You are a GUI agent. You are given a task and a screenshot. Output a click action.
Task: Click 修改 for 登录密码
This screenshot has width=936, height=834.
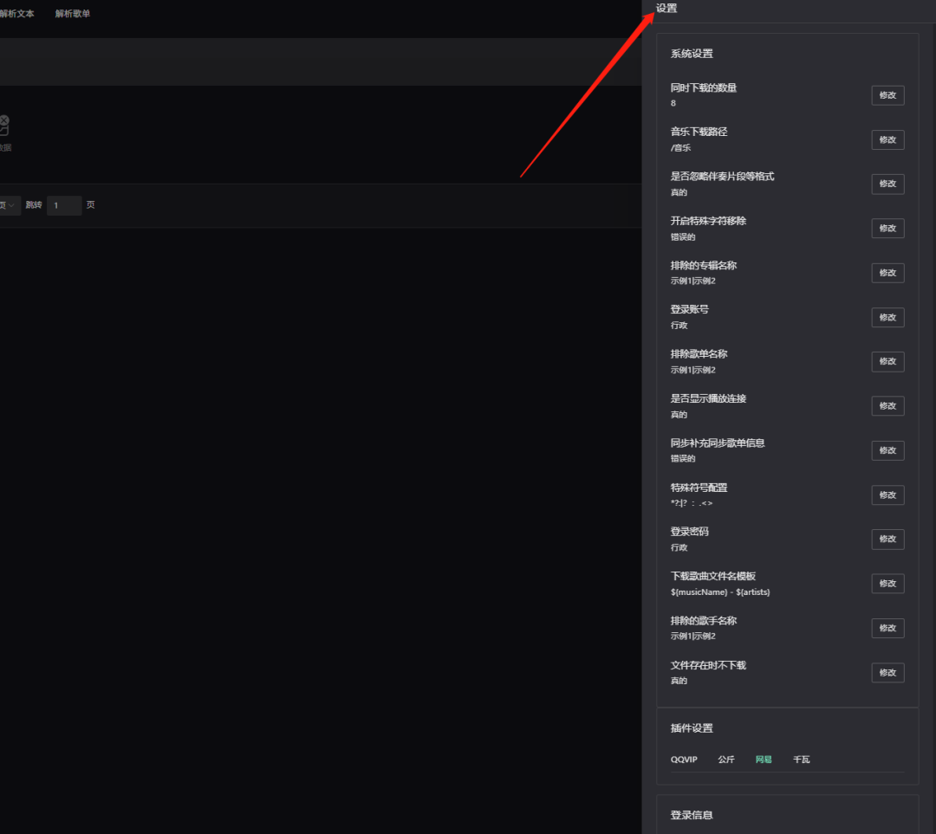(x=887, y=539)
